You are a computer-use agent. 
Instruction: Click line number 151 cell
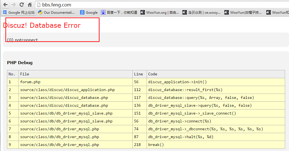click(140, 113)
